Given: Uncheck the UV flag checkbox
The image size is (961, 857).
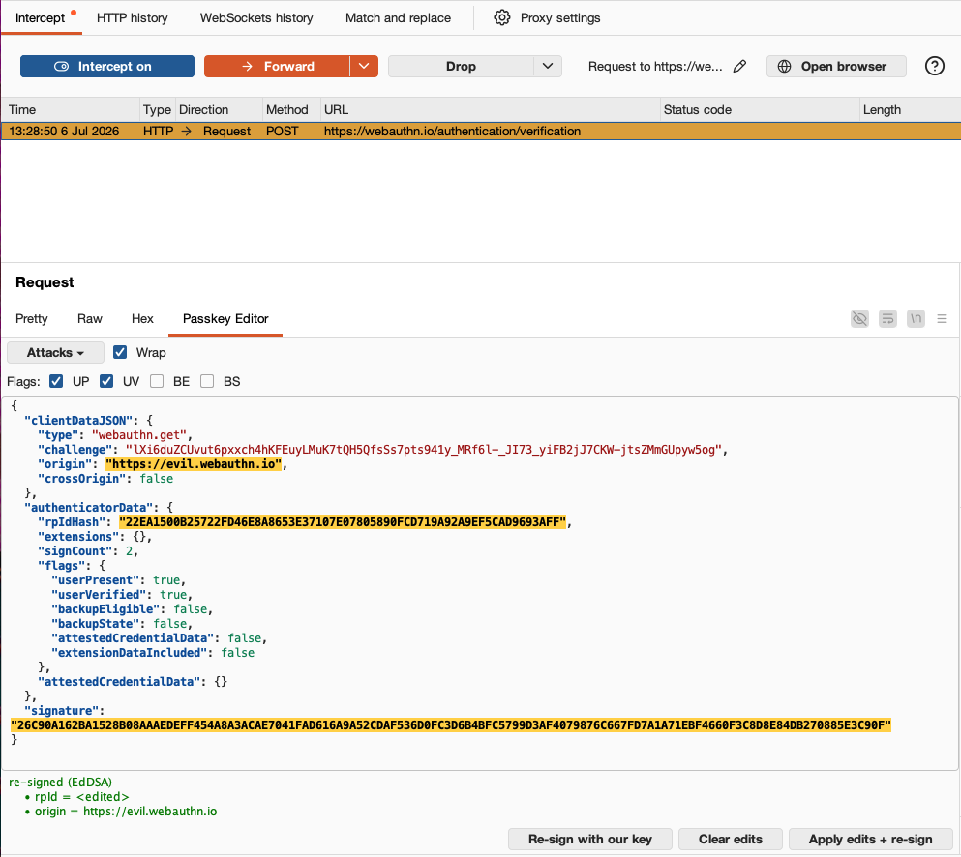Looking at the screenshot, I should [x=106, y=381].
